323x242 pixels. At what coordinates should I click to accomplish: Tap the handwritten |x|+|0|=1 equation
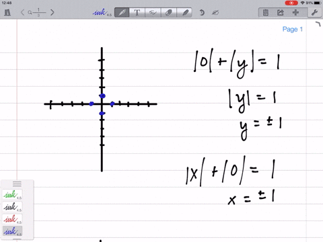coord(230,171)
